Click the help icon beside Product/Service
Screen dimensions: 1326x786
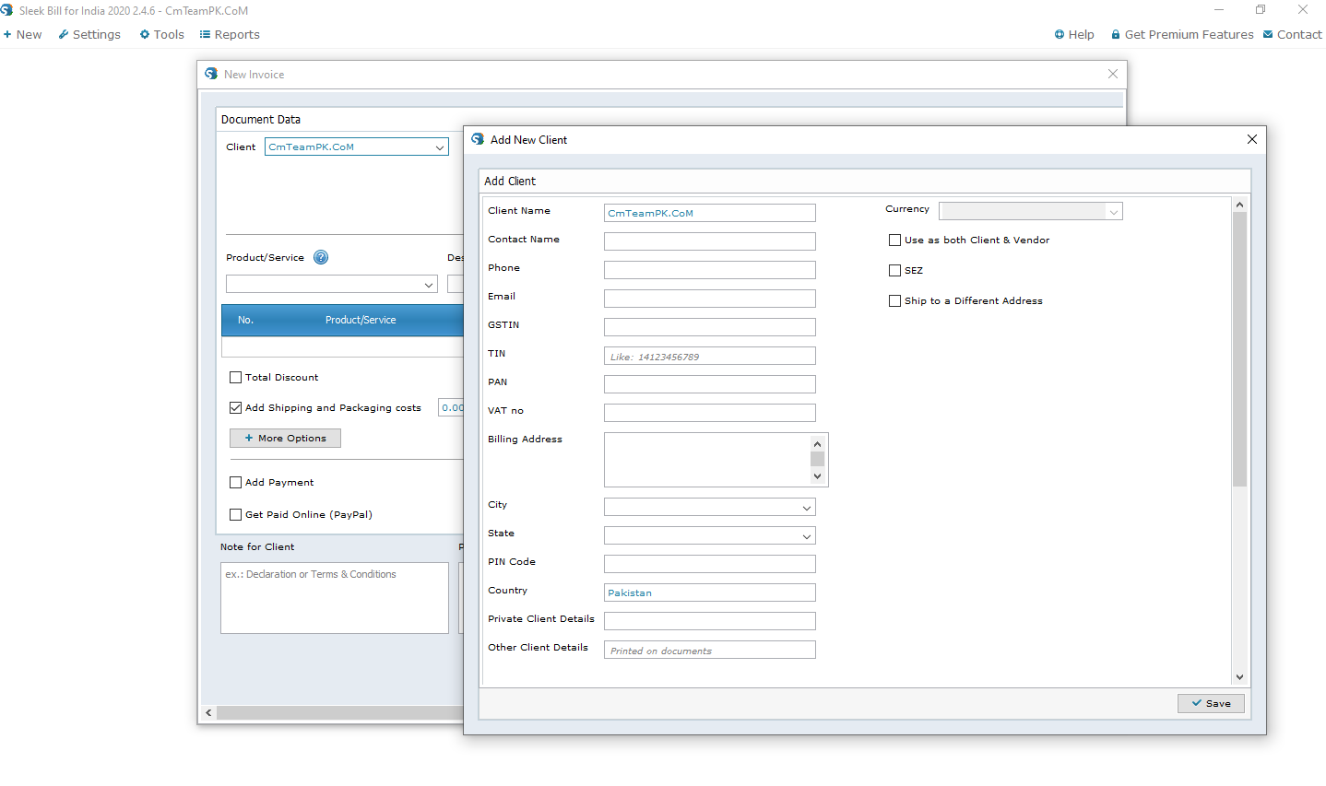pyautogui.click(x=321, y=257)
